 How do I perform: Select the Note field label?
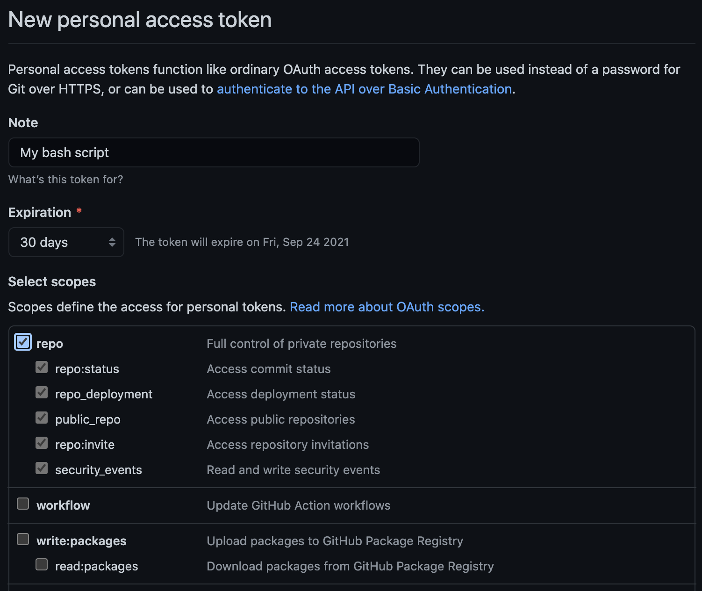click(22, 123)
